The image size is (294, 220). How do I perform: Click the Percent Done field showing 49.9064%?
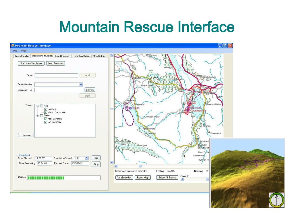(x=80, y=163)
